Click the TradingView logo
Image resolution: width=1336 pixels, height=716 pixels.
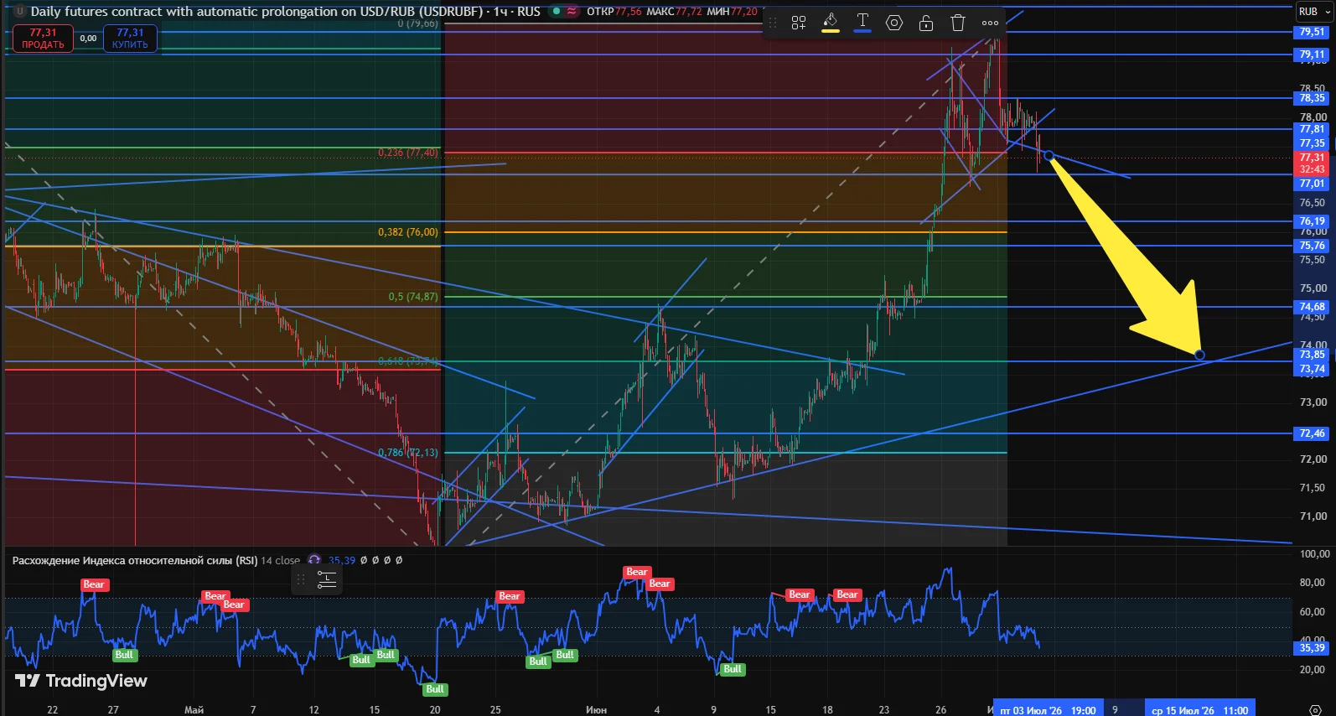click(81, 681)
